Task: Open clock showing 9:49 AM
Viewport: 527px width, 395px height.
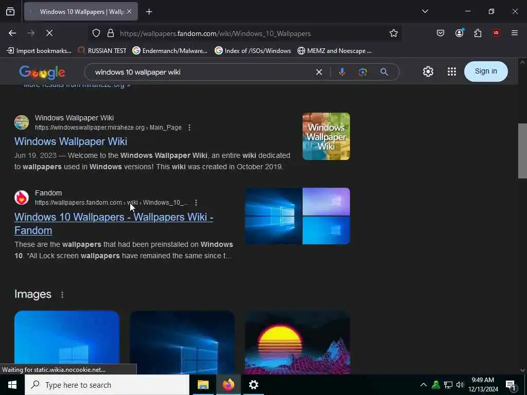Action: click(x=483, y=385)
